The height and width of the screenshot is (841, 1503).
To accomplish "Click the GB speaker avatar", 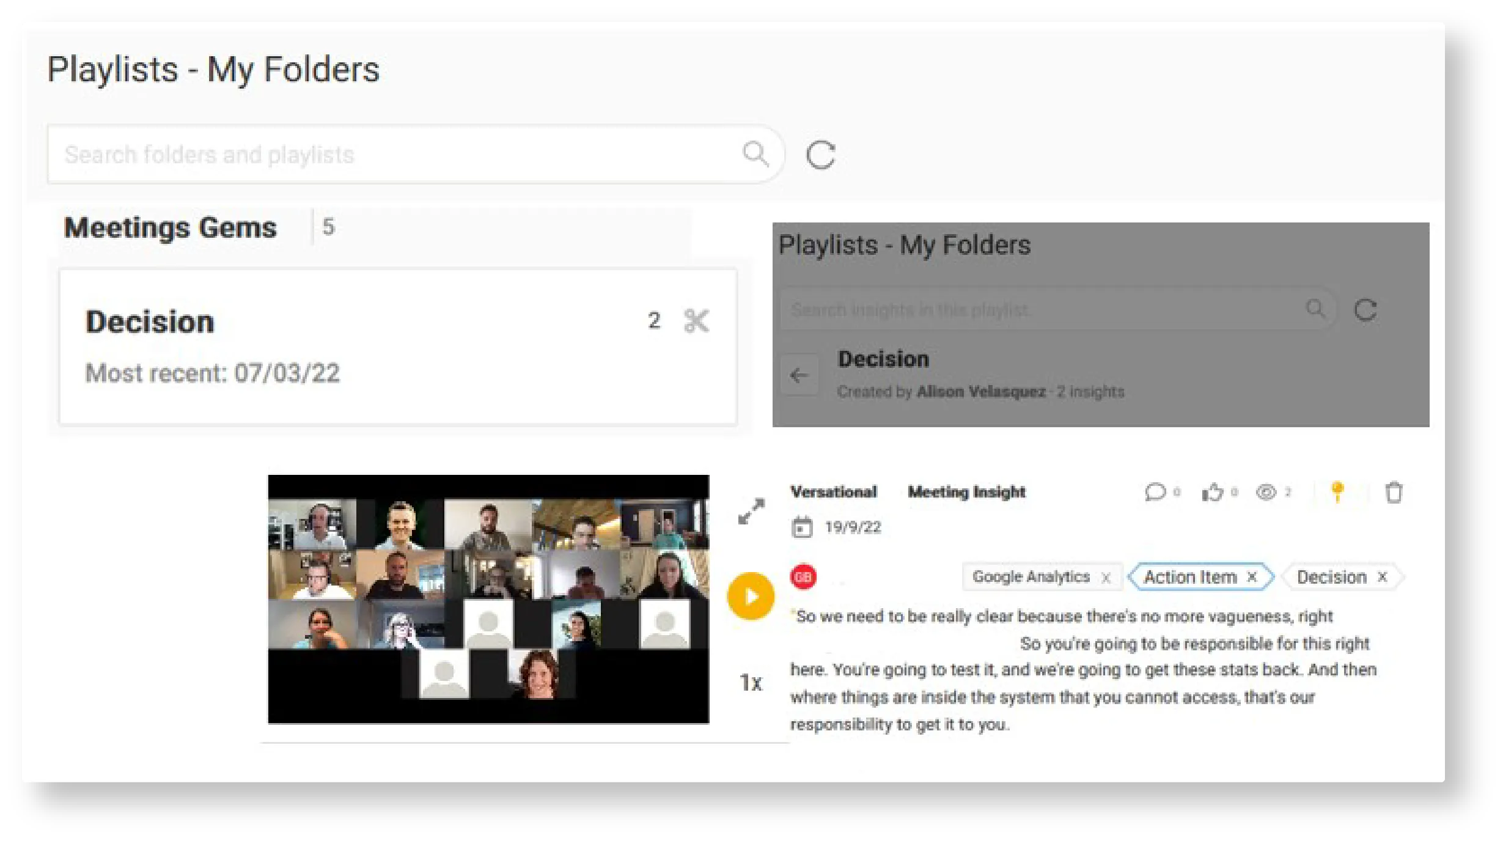I will [x=803, y=575].
